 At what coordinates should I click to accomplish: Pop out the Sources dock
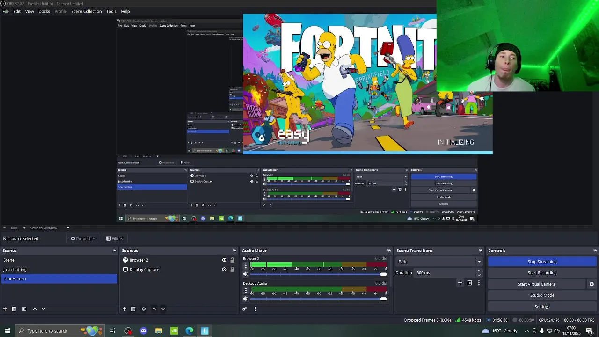(234, 251)
